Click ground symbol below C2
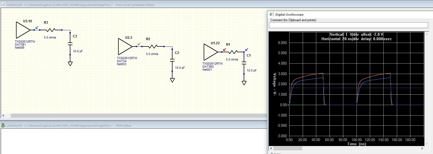The width and height of the screenshot is (433, 154). click(172, 80)
